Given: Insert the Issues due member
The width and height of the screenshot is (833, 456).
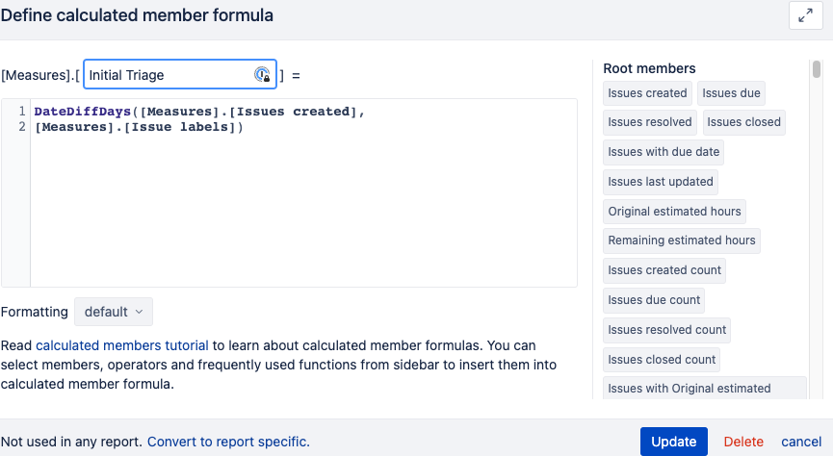Looking at the screenshot, I should [731, 93].
